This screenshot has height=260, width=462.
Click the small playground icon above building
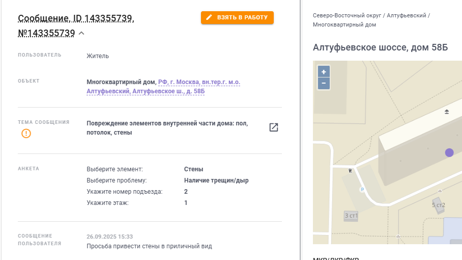point(447,111)
